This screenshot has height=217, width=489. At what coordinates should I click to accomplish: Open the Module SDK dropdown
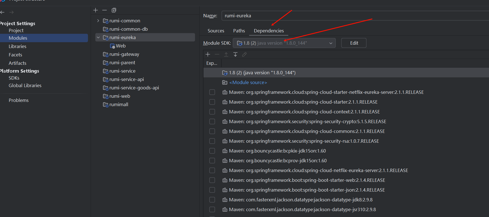point(284,43)
